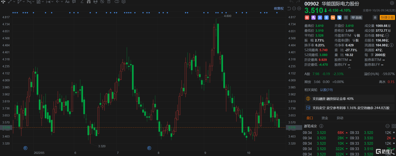Viewport: 396px width, 156px height.
Task: Open the gray notes bookmark icon
Action: click(346, 18)
